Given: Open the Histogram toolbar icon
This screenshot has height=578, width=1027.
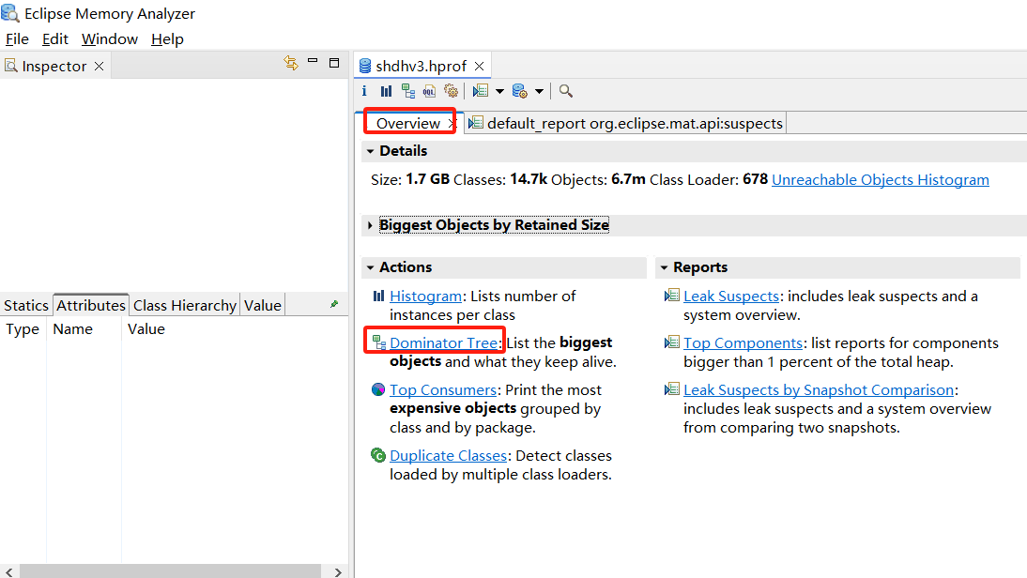Looking at the screenshot, I should tap(387, 91).
